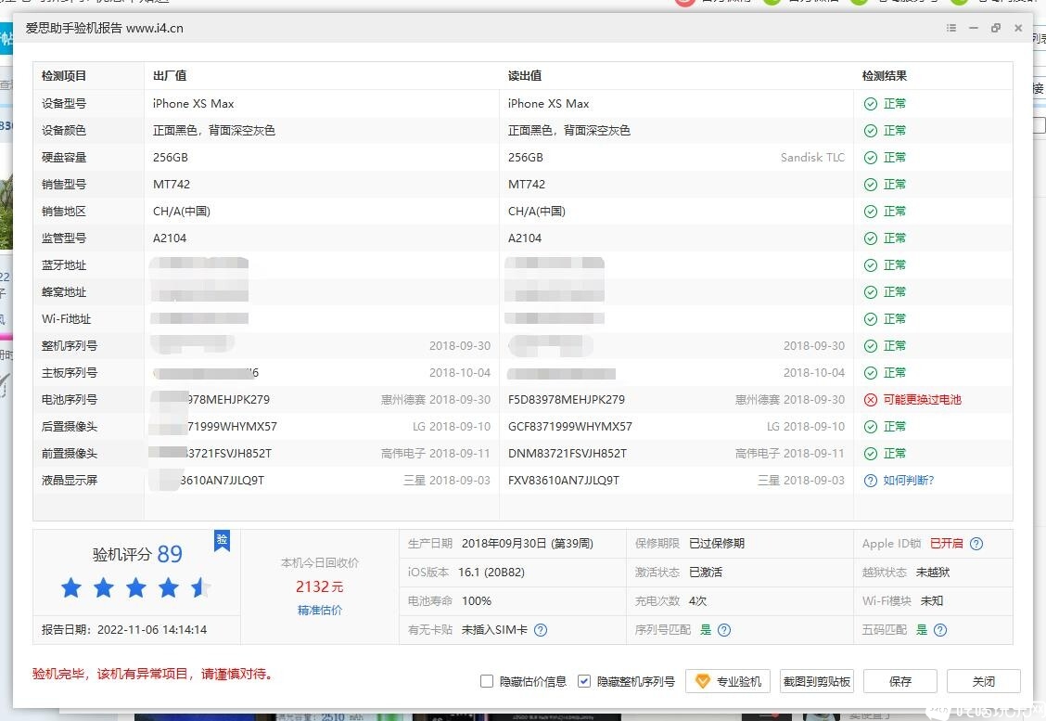This screenshot has height=721, width=1046.
Task: Click the green check icon in 整机序列号 row
Action: point(871,346)
